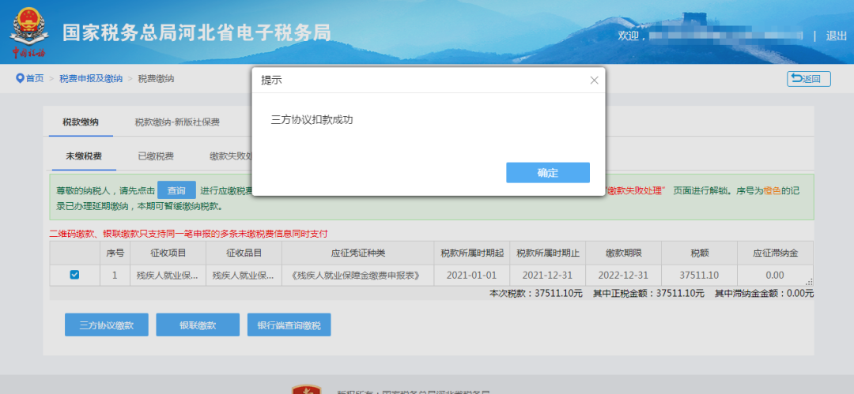
Task: Click the 37511.10 tax amount cell
Action: (699, 275)
